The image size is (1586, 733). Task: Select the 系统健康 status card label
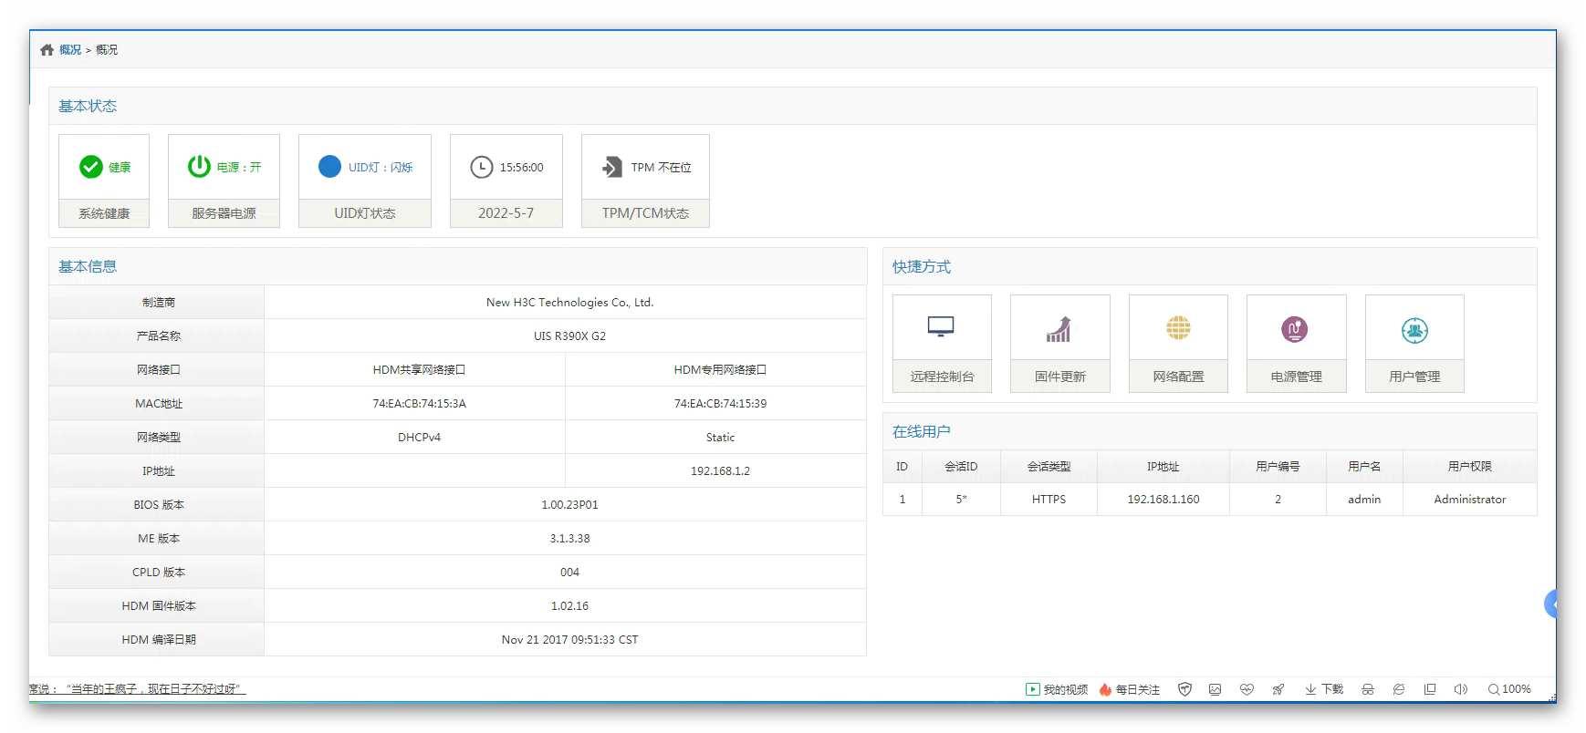(x=104, y=213)
